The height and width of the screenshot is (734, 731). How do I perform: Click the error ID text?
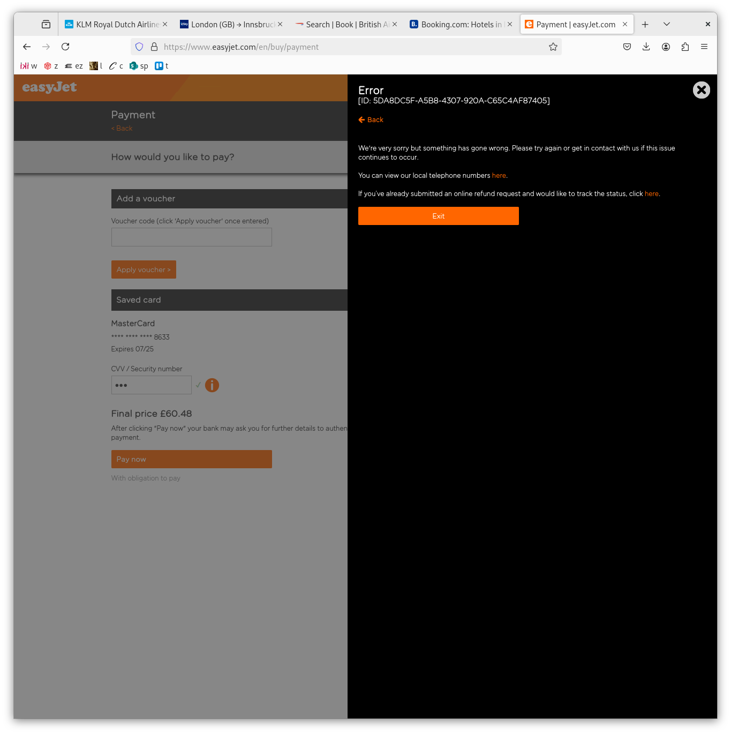point(454,101)
